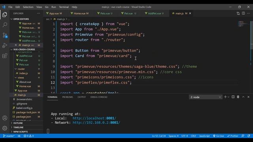
Task: Click CRLF end of line setting
Action: coord(193,136)
